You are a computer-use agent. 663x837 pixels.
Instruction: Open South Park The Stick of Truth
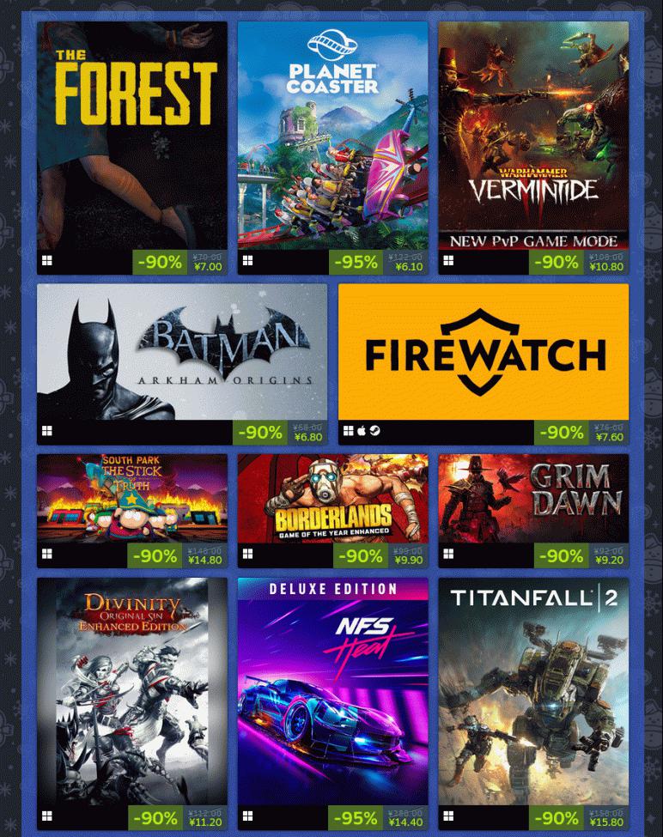(132, 499)
